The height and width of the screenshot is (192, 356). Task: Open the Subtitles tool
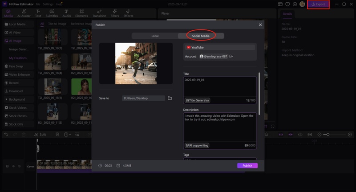click(52, 14)
